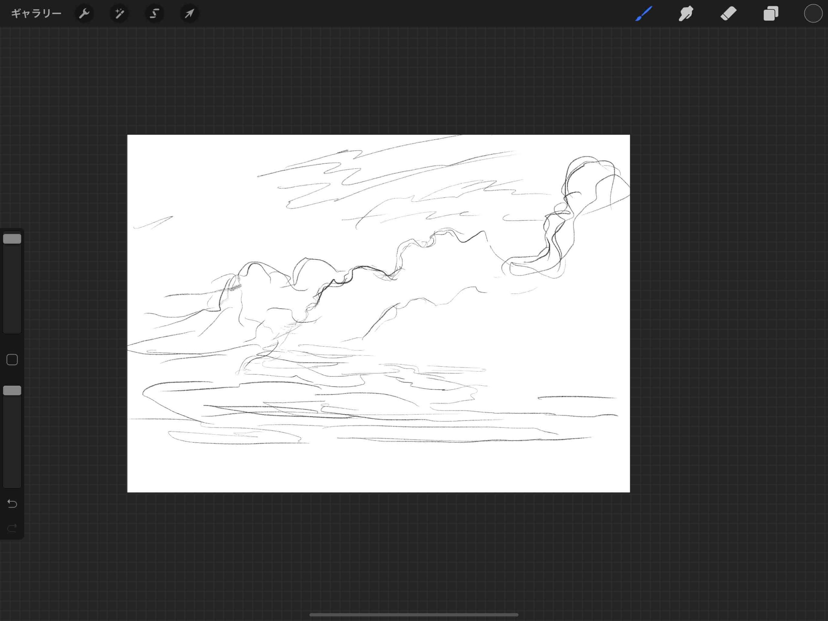Undo the last stroke with the arrow
The image size is (828, 621).
[12, 504]
